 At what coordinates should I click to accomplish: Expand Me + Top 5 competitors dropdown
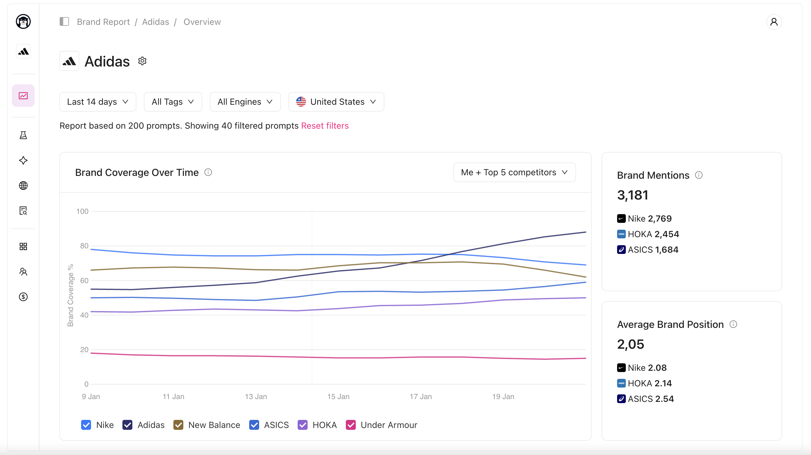(x=514, y=172)
